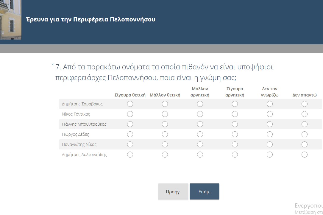Click the 'Γιάννης Μπουντρούκας' row label
Image resolution: width=323 pixels, height=215 pixels.
click(x=84, y=124)
